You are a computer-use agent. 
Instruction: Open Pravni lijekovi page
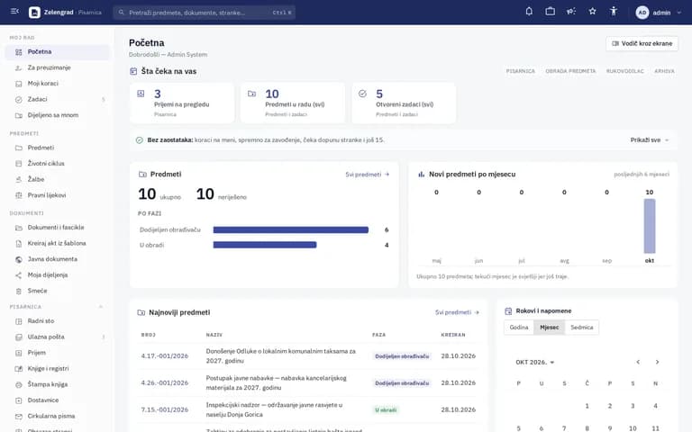pyautogui.click(x=58, y=195)
